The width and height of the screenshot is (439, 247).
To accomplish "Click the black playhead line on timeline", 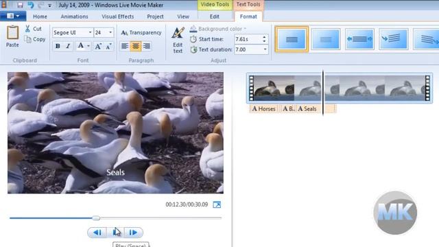I will pyautogui.click(x=323, y=93).
